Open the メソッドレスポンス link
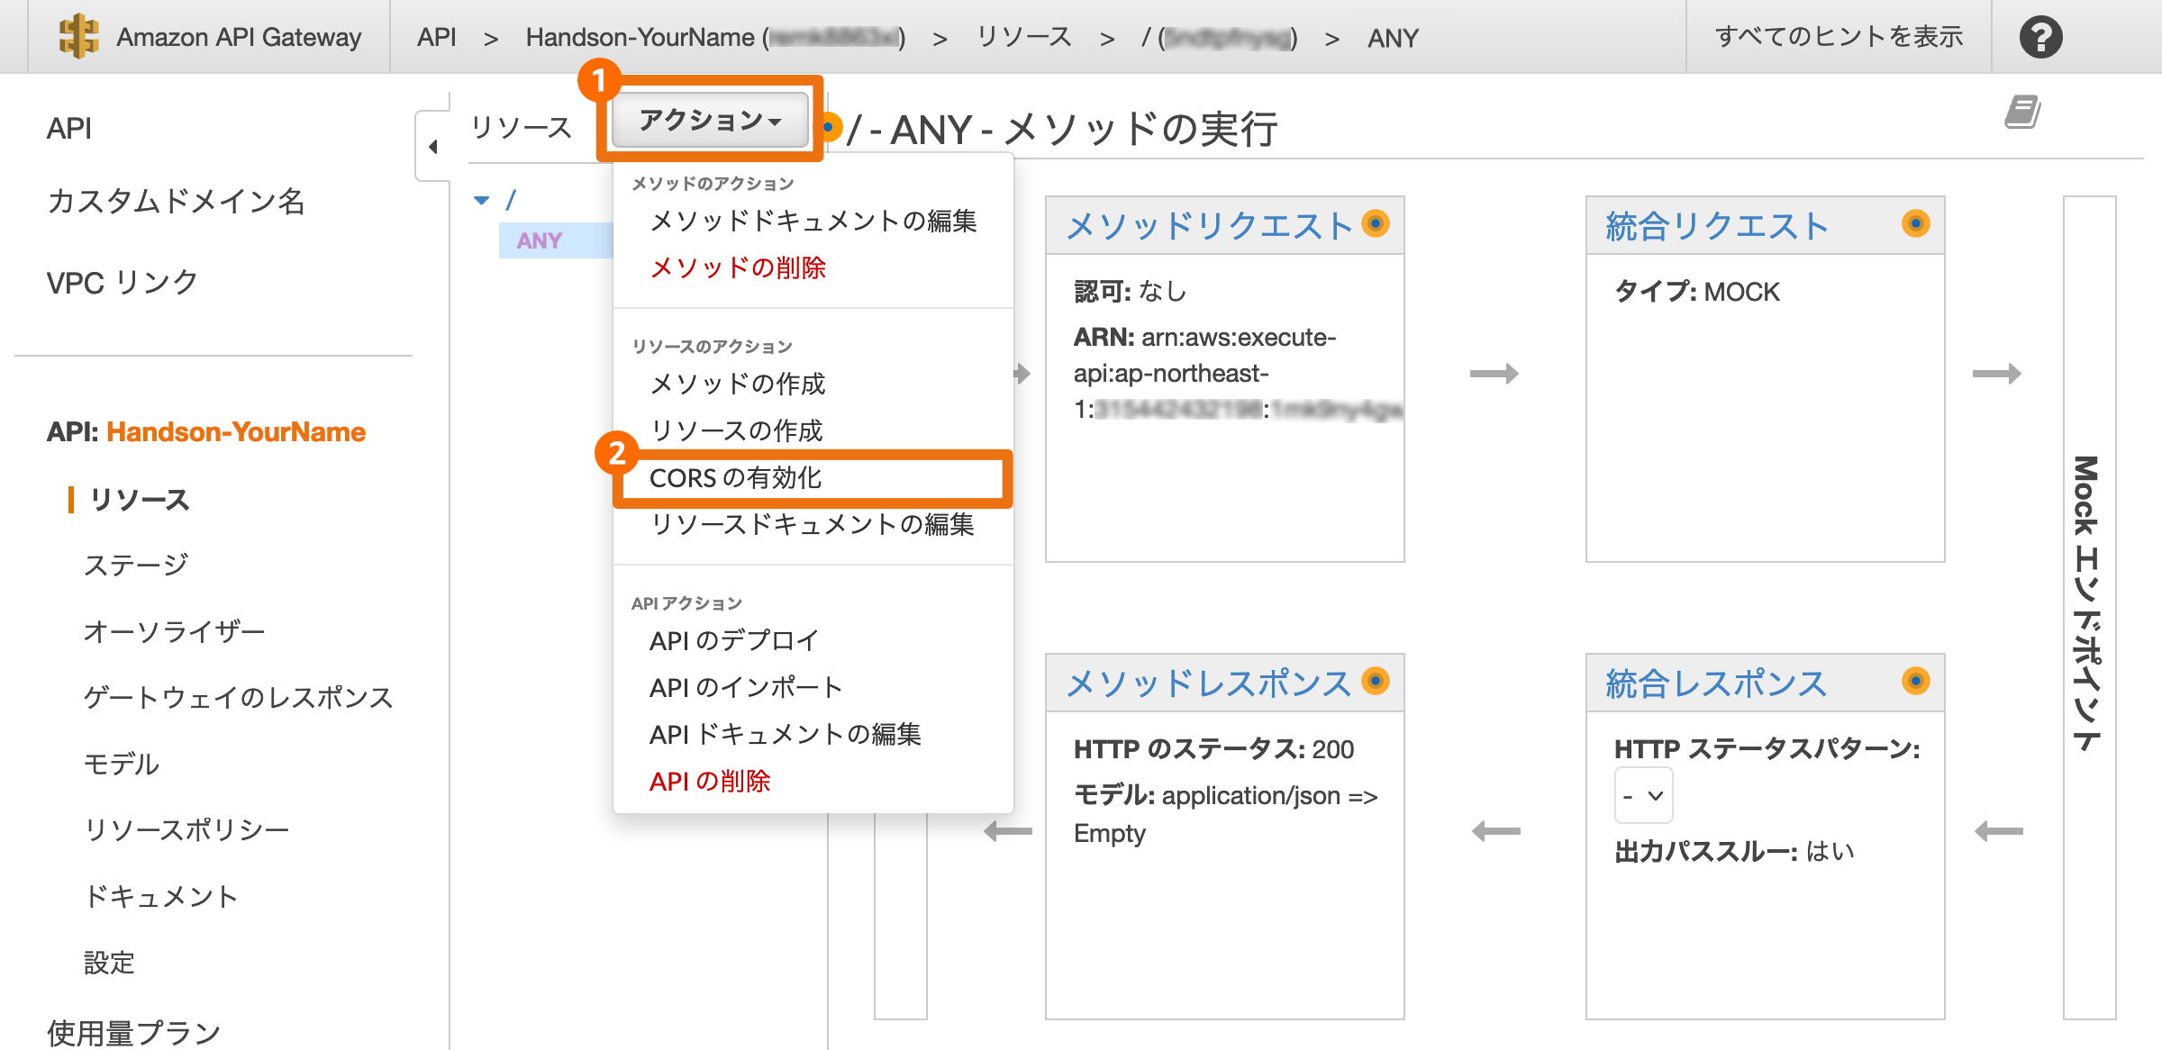The width and height of the screenshot is (2162, 1050). point(1209,683)
